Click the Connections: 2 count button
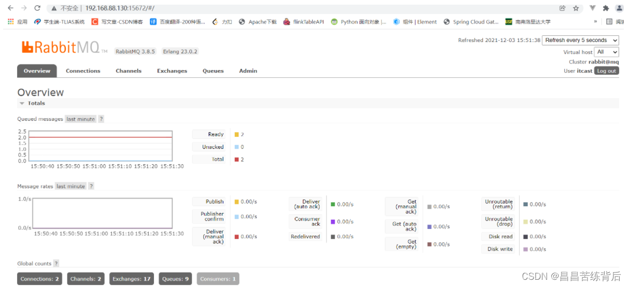The image size is (629, 286). pyautogui.click(x=40, y=279)
